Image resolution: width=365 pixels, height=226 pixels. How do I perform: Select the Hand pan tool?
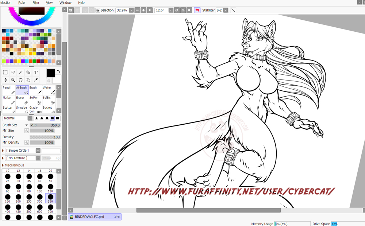pyautogui.click(x=28, y=80)
